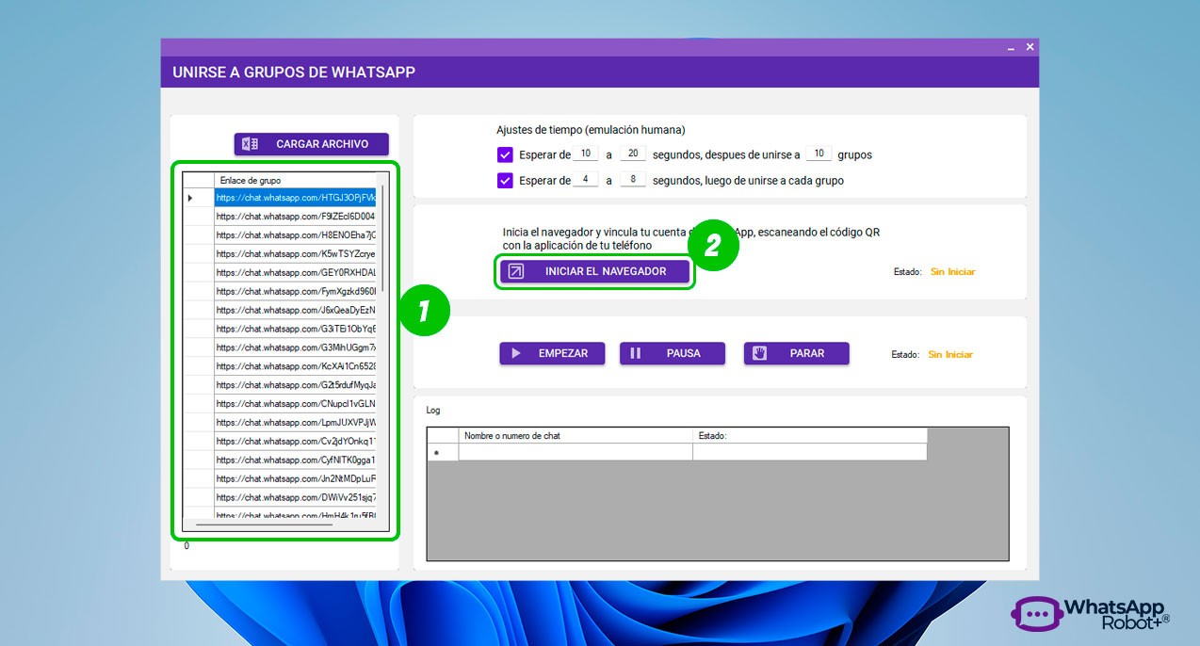Image resolution: width=1200 pixels, height=646 pixels.
Task: Select the group link starting F9lZEcl6D004
Action: tap(295, 217)
